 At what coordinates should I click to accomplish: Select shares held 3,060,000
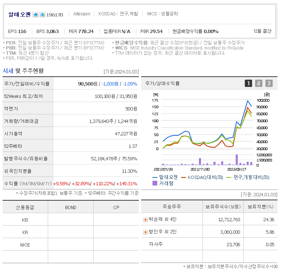pyautogui.click(x=230, y=232)
